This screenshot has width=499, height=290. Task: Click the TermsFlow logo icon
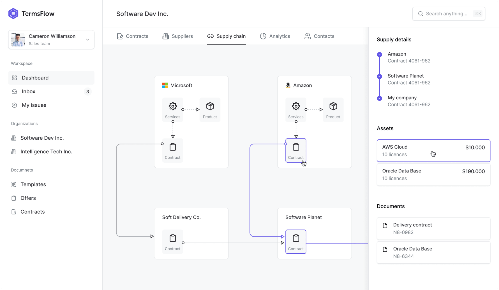(x=13, y=13)
